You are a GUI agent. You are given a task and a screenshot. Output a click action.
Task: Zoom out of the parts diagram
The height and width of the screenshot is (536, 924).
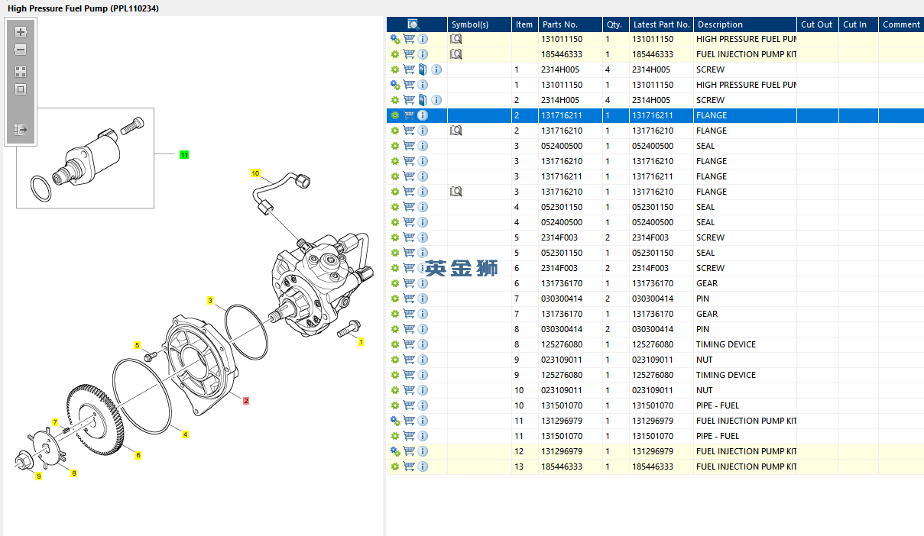21,50
